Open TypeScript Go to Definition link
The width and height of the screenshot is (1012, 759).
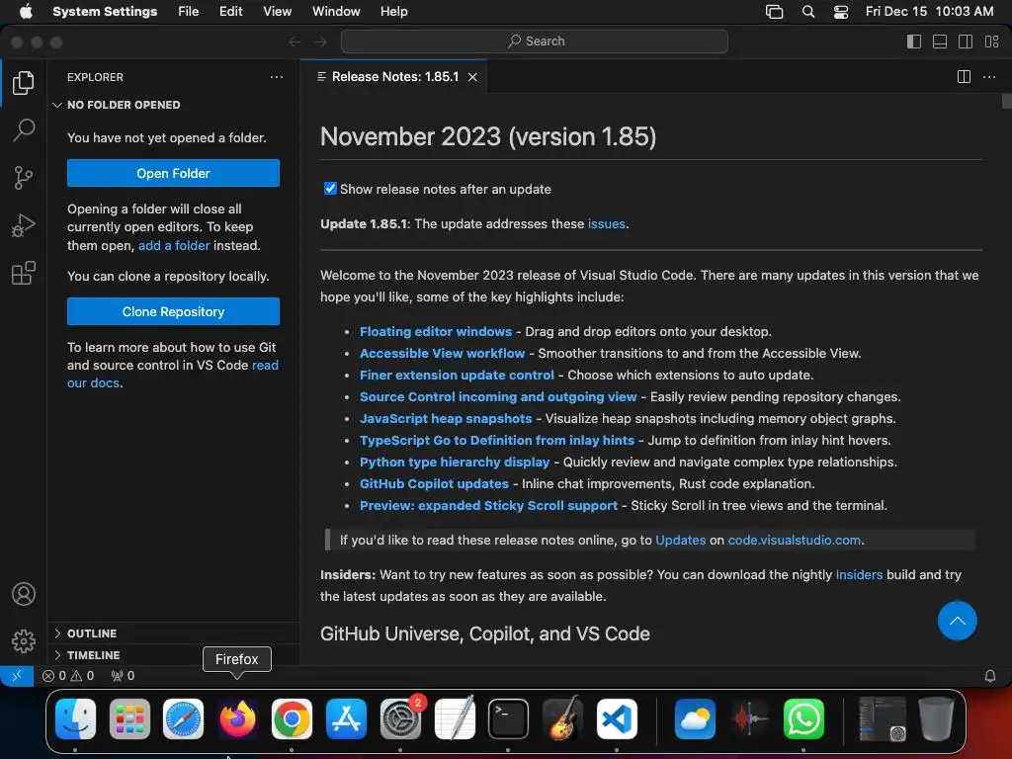(x=497, y=440)
